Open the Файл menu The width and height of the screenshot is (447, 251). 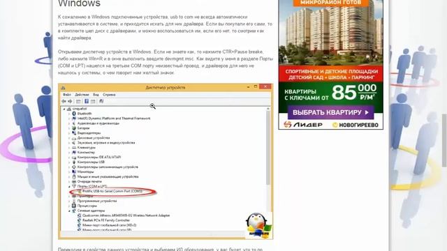[67, 95]
